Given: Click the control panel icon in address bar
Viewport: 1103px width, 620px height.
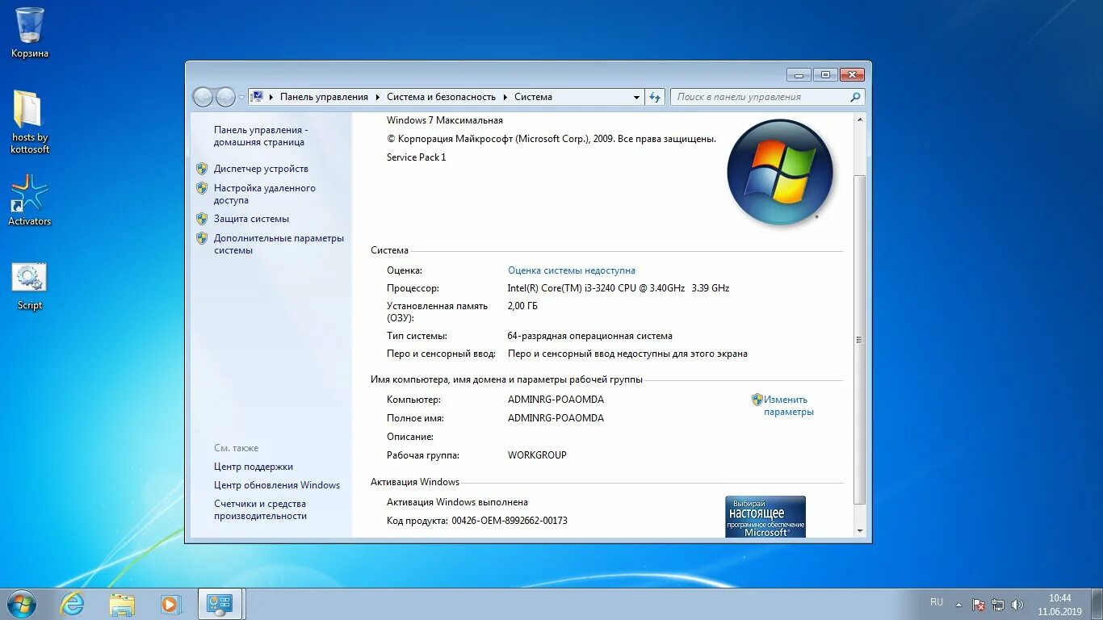Looking at the screenshot, I should 257,97.
